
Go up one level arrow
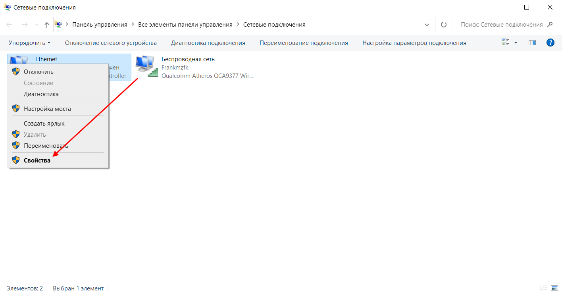point(47,25)
